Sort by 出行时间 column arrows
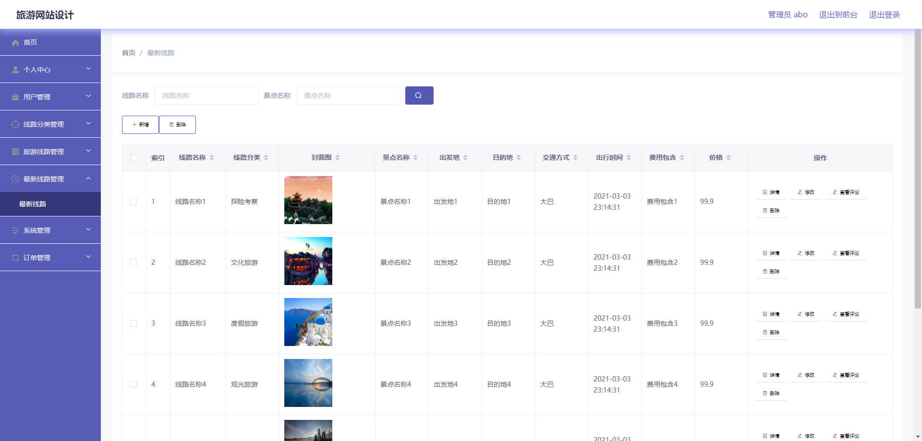 tap(629, 157)
